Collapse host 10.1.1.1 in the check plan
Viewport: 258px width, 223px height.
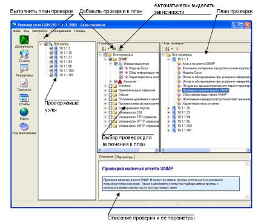[168, 59]
